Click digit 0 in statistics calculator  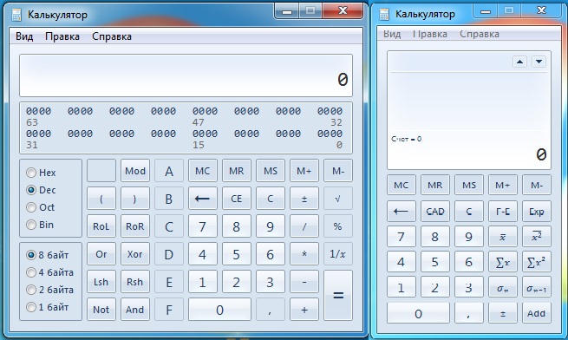(418, 313)
